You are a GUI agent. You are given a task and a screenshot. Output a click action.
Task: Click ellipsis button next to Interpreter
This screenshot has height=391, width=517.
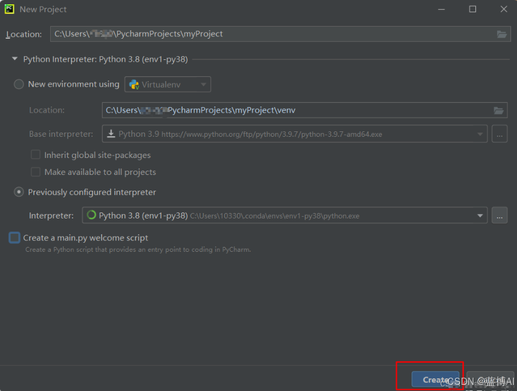[499, 215]
